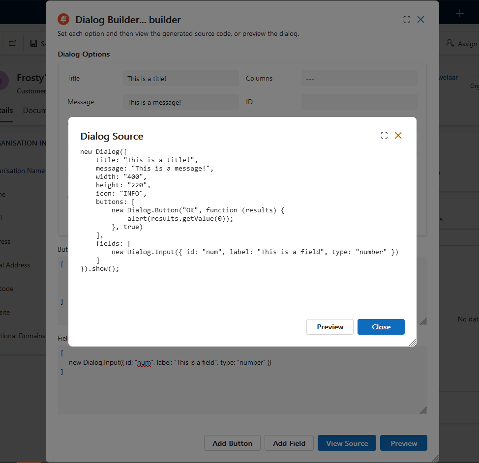Click the Add Button button

pyautogui.click(x=232, y=443)
